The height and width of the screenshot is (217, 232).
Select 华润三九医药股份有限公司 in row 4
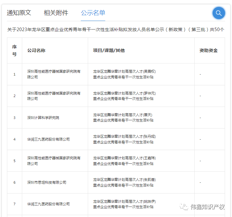click(48, 139)
